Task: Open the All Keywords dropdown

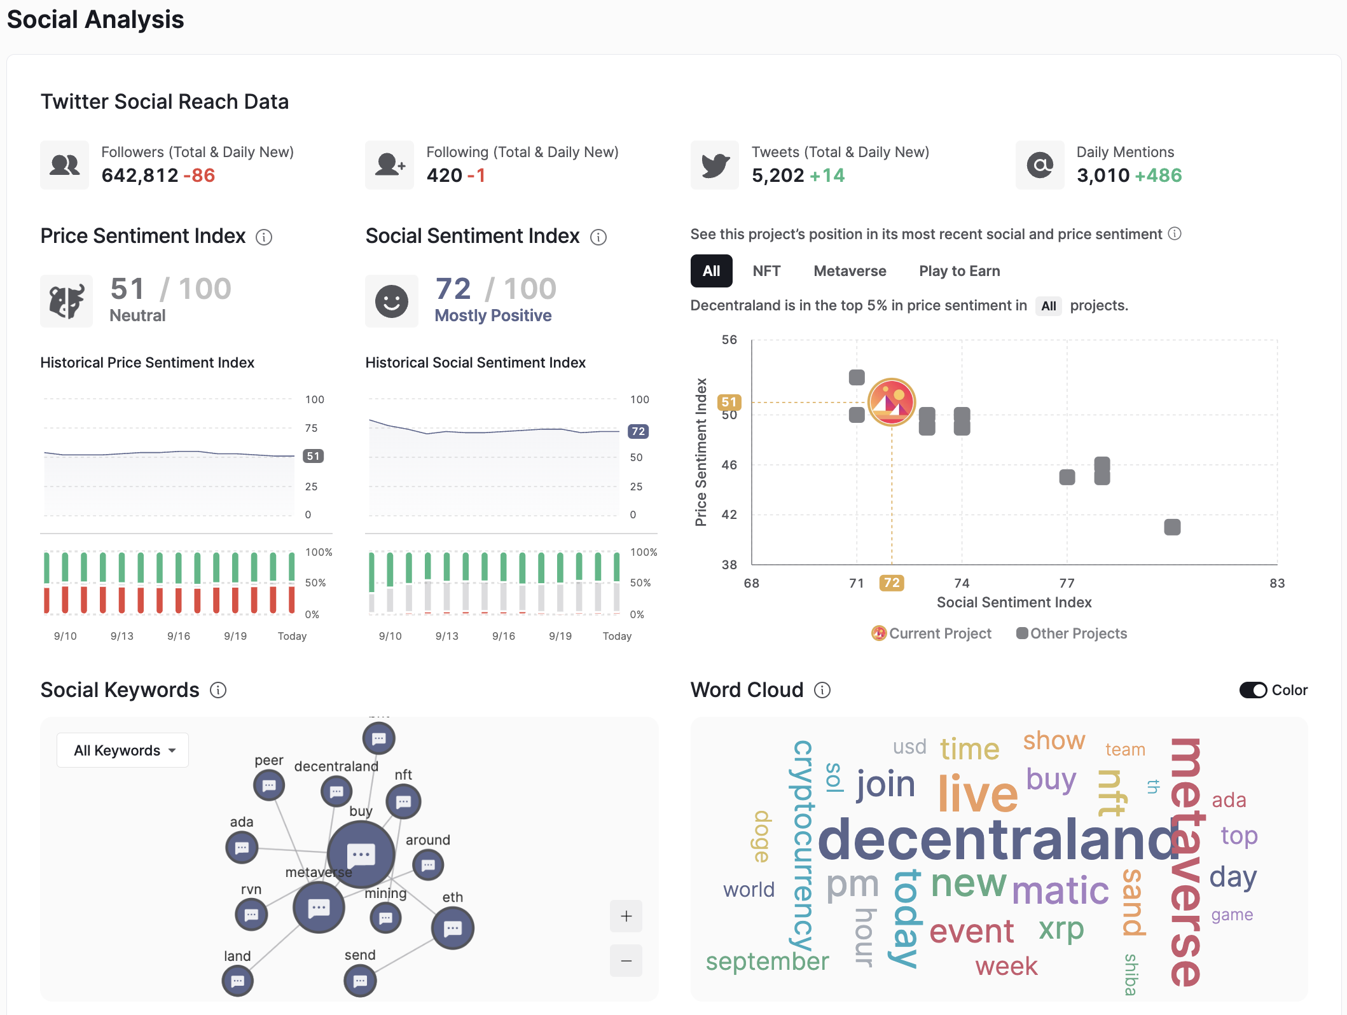Action: [x=123, y=750]
